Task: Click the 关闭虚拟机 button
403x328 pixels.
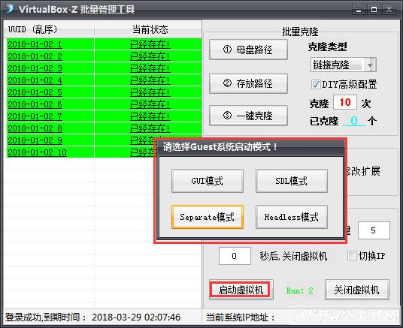Action: 356,290
